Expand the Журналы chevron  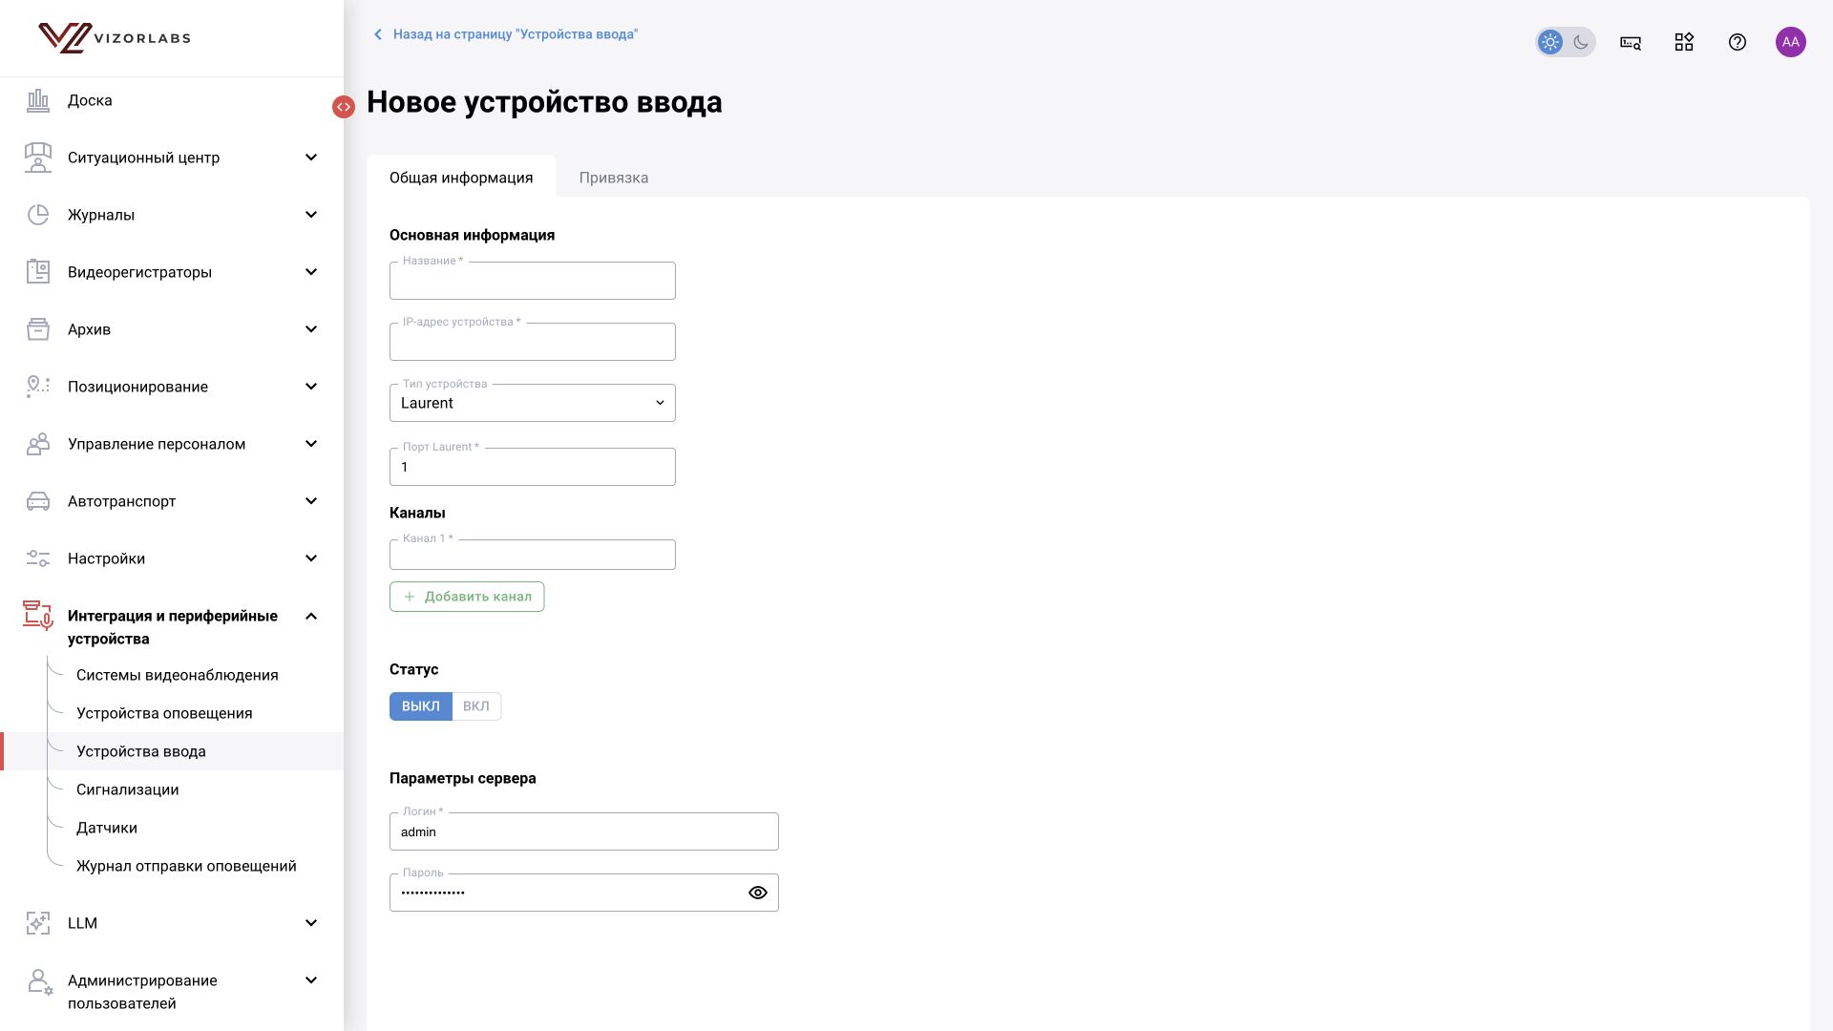click(311, 215)
